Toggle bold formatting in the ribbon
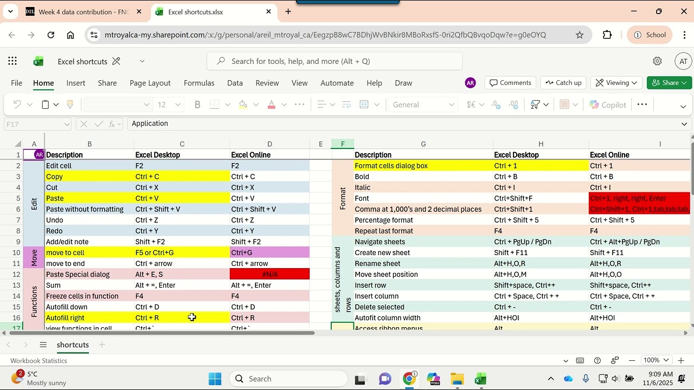Screen dimensions: 694x390 tap(197, 105)
